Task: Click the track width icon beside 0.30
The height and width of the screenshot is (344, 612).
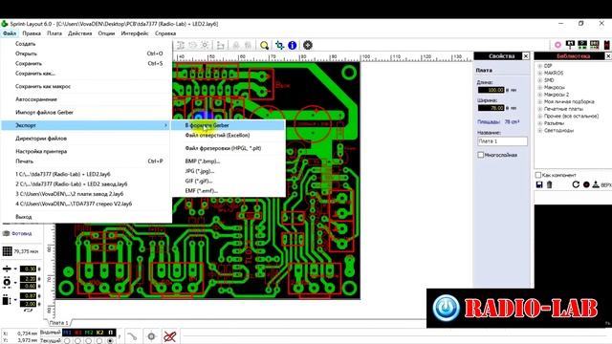Action: (x=7, y=269)
